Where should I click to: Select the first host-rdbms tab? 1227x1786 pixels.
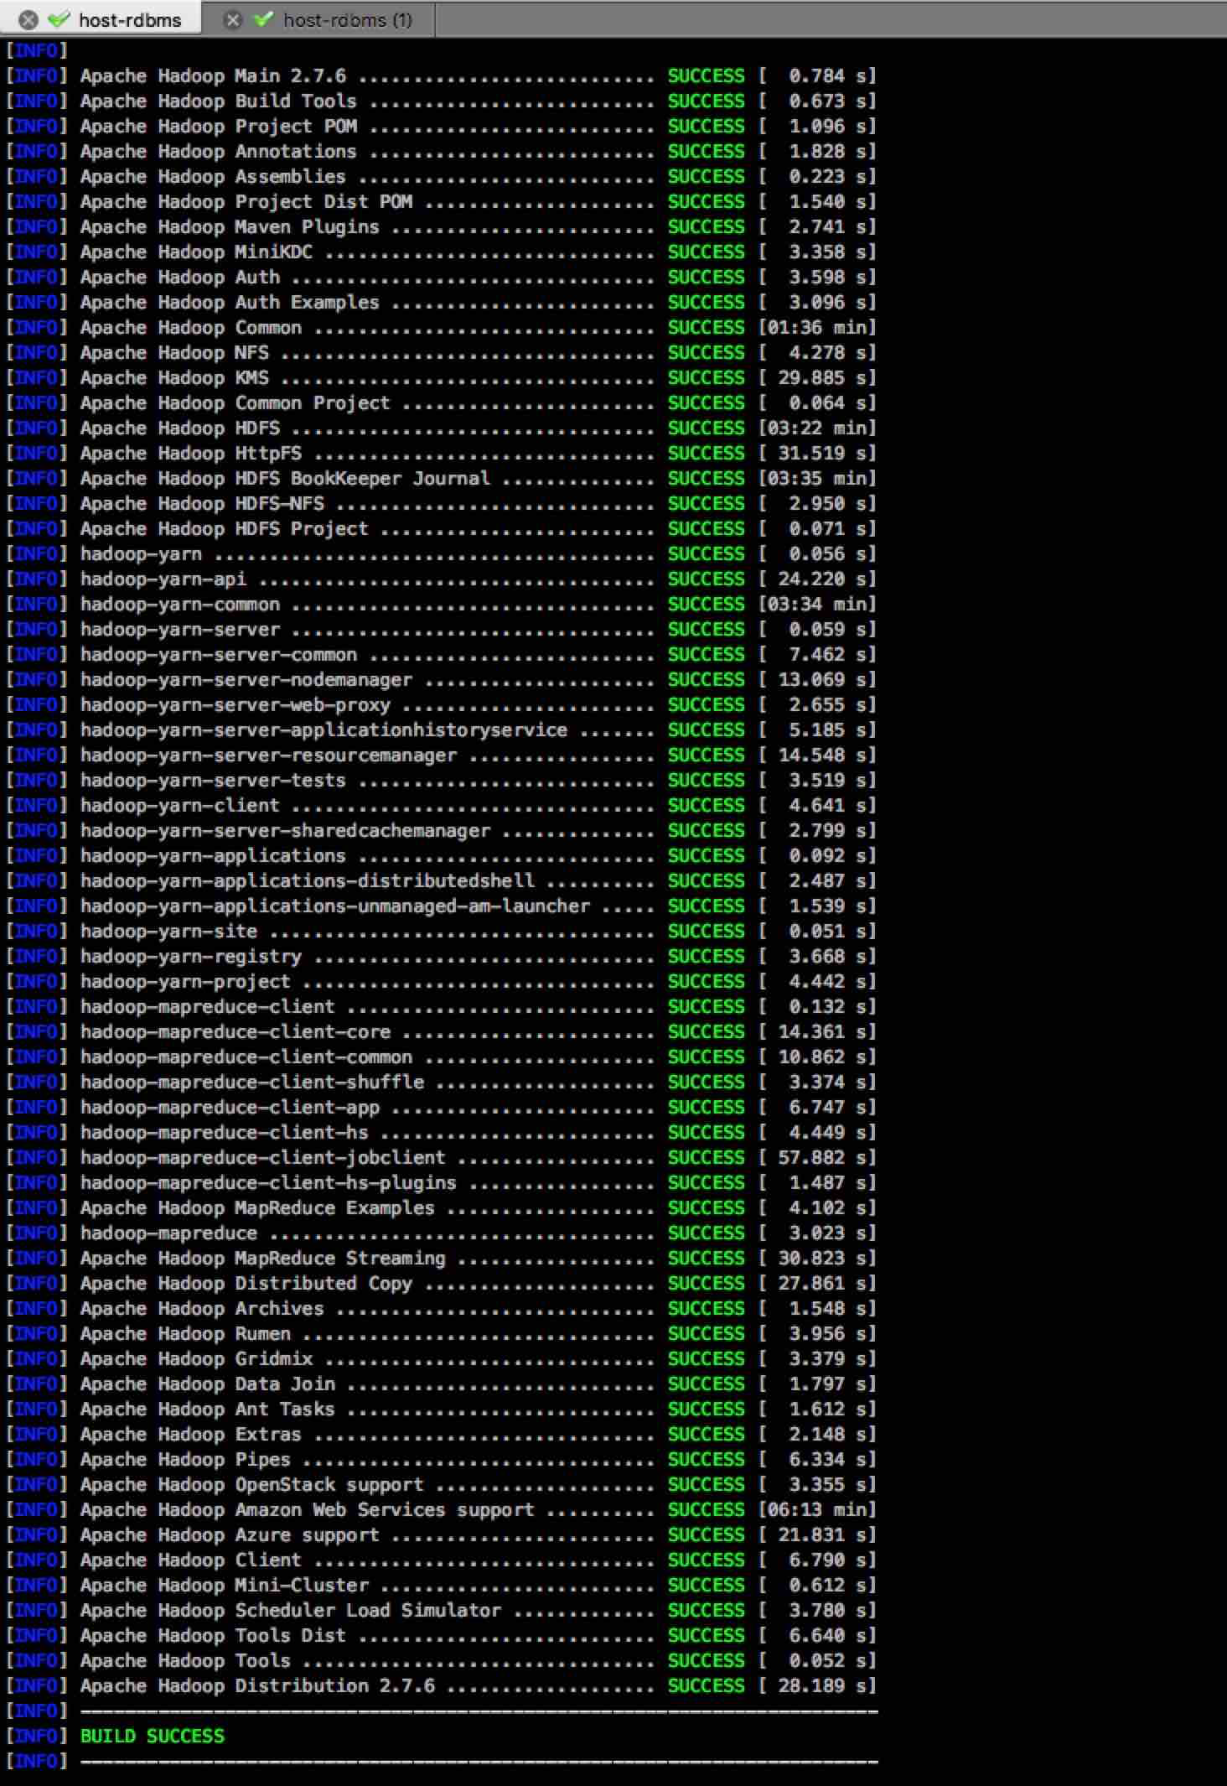129,19
